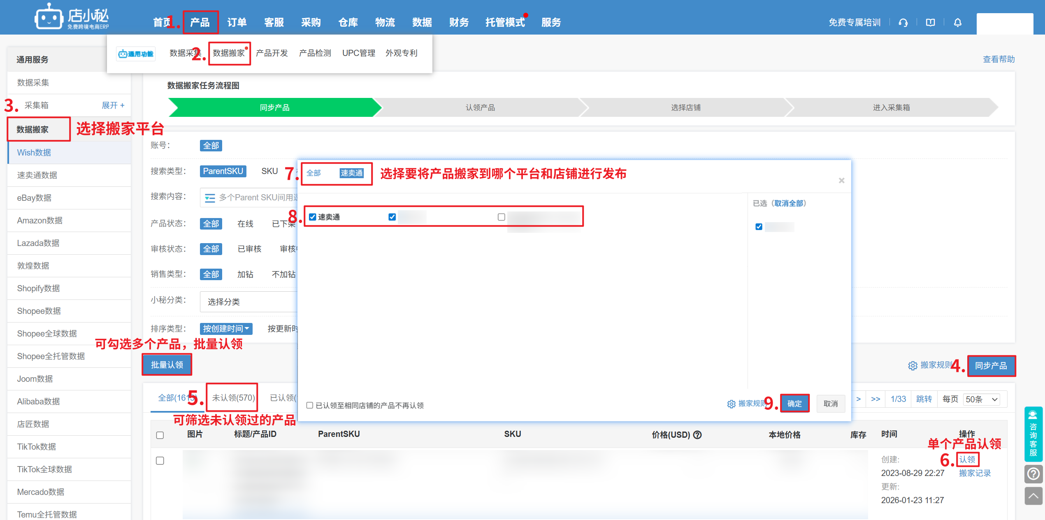The width and height of the screenshot is (1045, 520).
Task: Click the 咨询客服 floating widget
Action: [x=1033, y=434]
